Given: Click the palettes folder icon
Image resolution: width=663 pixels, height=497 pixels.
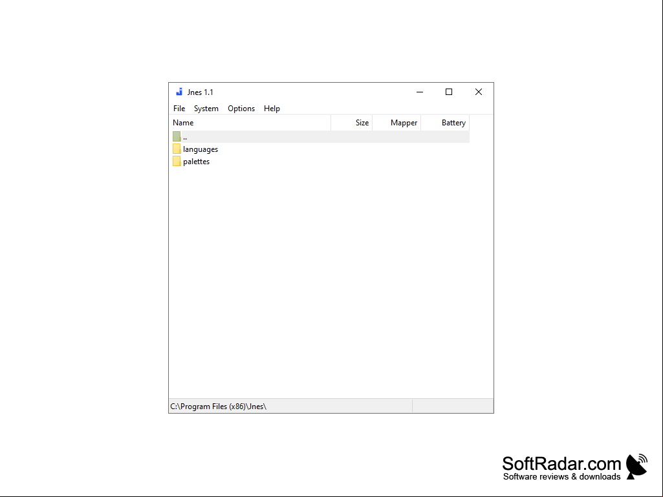Looking at the screenshot, I should click(177, 161).
